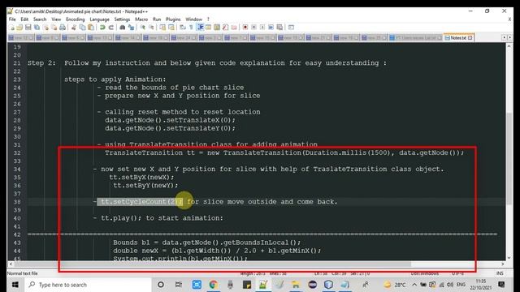Expand the system tray hidden icons chevron
The width and height of the screenshot is (520, 292).
coord(414,285)
